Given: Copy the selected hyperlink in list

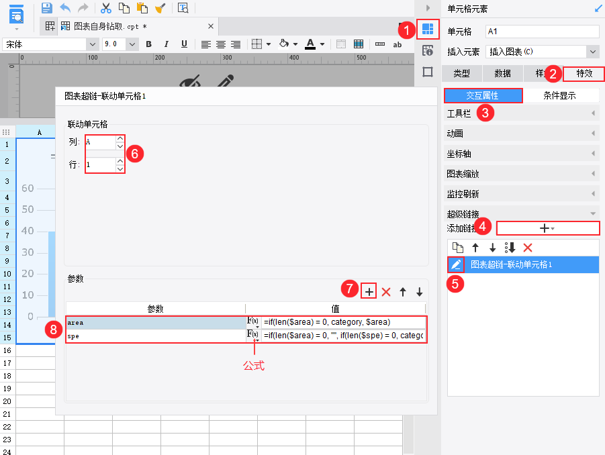Looking at the screenshot, I should pos(457,248).
